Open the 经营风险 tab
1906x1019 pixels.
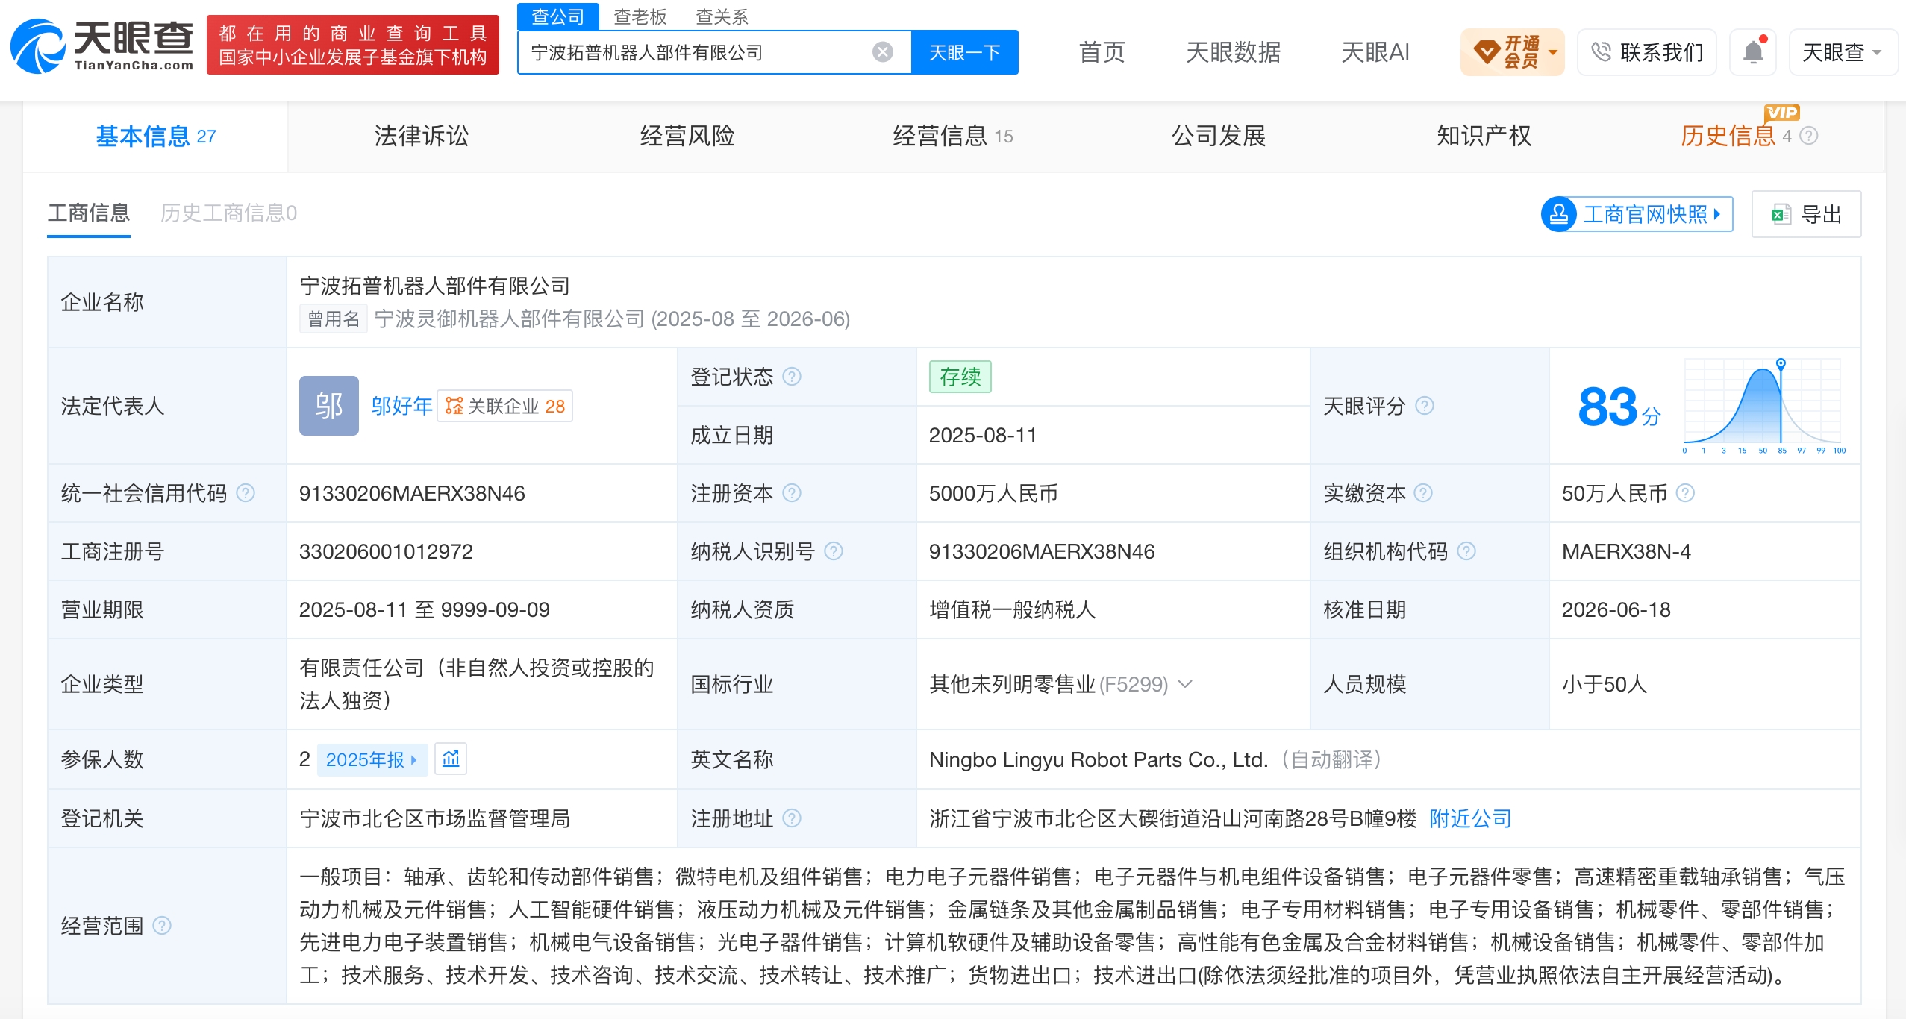pyautogui.click(x=687, y=136)
